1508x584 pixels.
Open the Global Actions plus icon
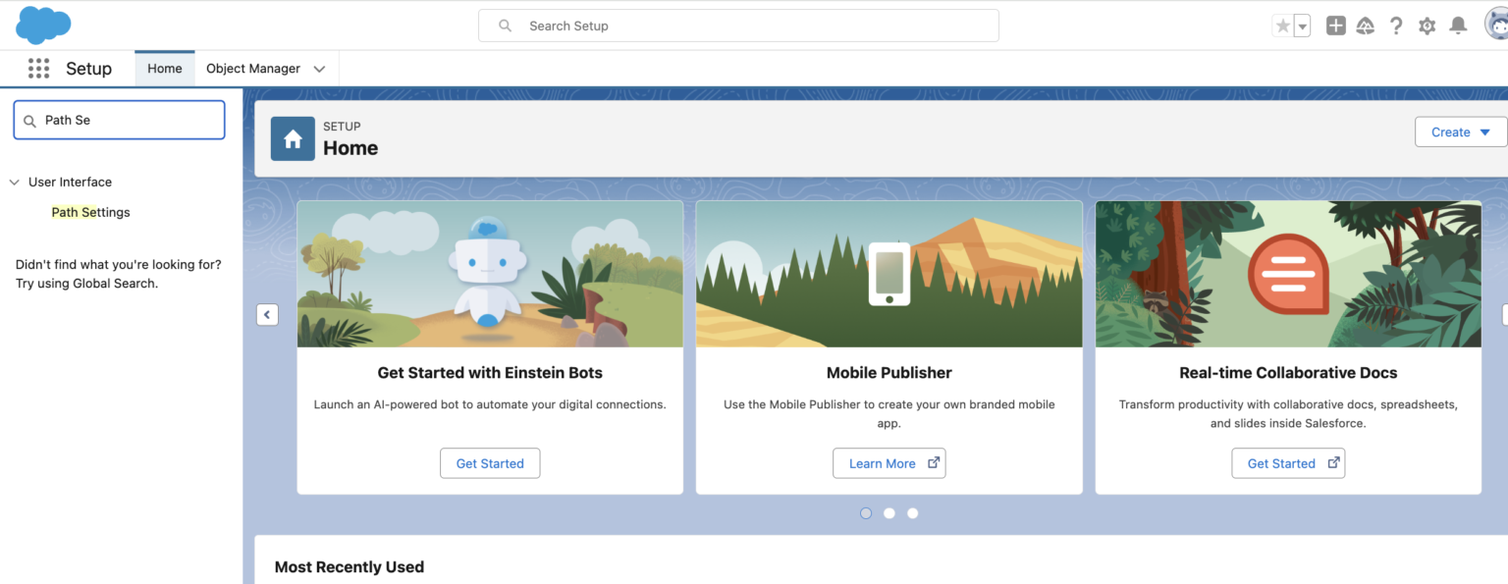pos(1335,27)
